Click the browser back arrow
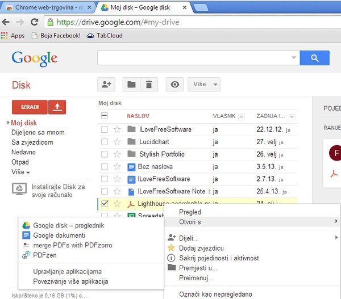Viewport: 341px width, 299px height. (6, 22)
